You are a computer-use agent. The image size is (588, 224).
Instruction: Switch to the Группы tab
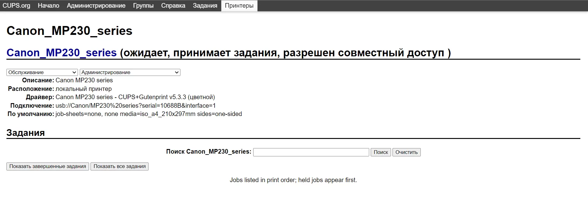coord(143,6)
